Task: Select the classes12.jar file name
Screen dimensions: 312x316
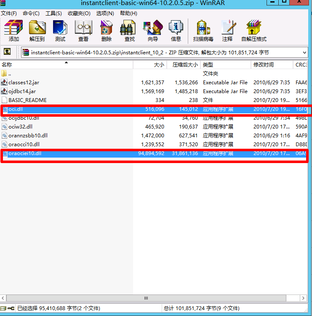Action: [24, 83]
